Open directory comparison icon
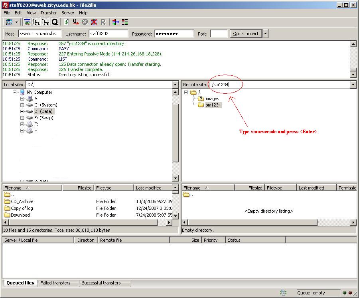This screenshot has height=298, width=359. point(125,22)
